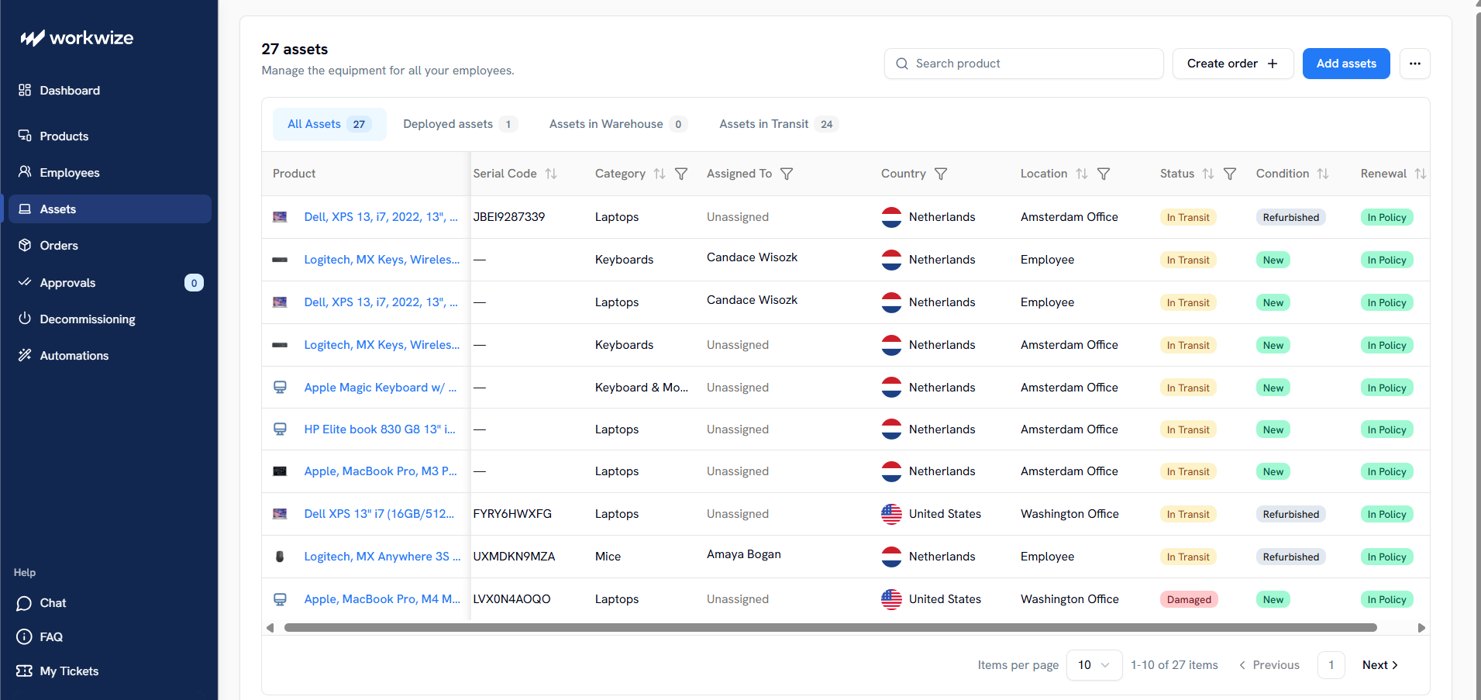Screen dimensions: 1481x700
Task: Click the Keyboard & Mo... category cell
Action: (642, 388)
